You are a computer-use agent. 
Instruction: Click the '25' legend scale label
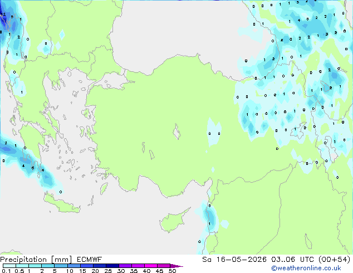[108, 271]
